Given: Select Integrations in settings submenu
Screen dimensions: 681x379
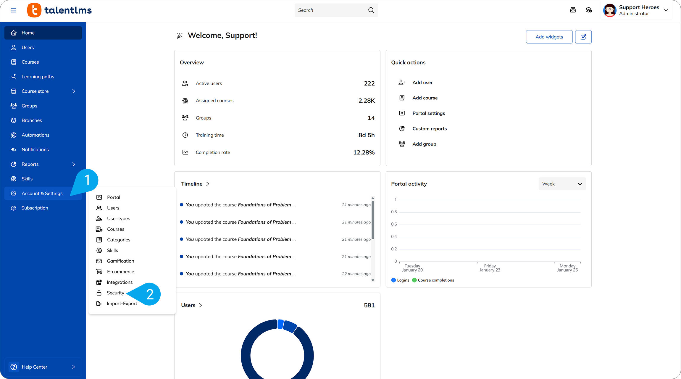Looking at the screenshot, I should click(x=120, y=282).
